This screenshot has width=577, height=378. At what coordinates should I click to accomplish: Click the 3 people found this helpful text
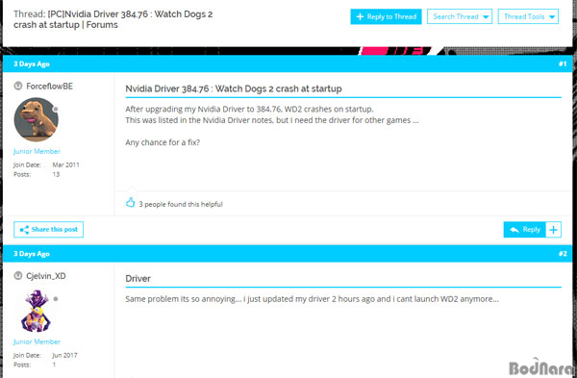[x=181, y=204]
